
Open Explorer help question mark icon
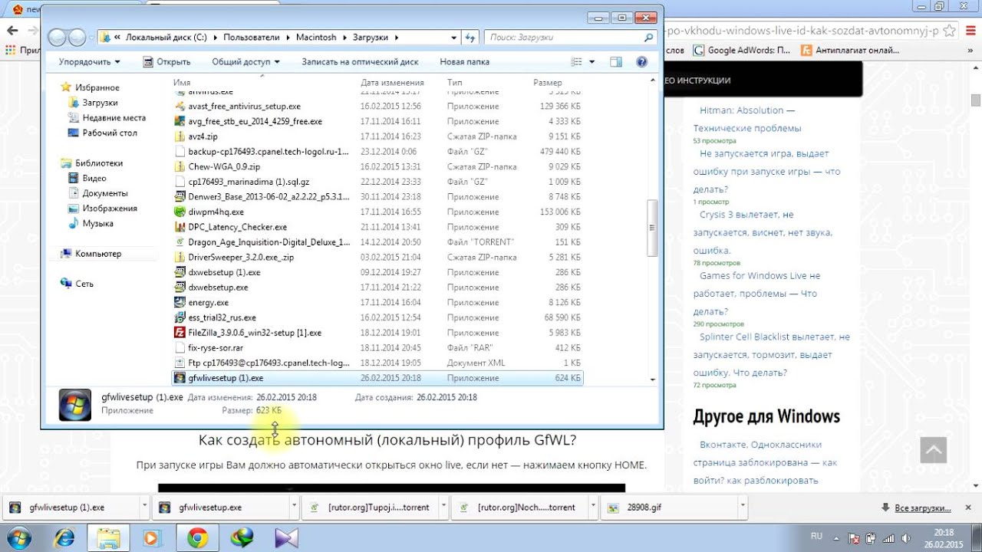pyautogui.click(x=642, y=62)
